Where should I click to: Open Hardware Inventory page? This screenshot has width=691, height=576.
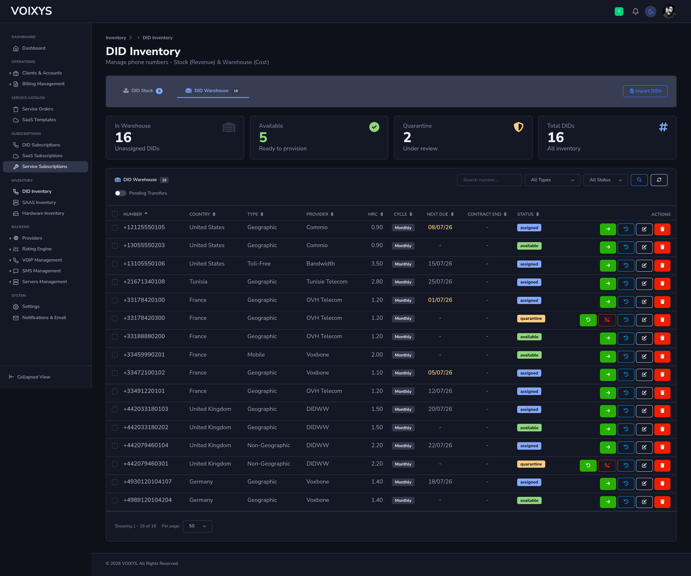43,214
